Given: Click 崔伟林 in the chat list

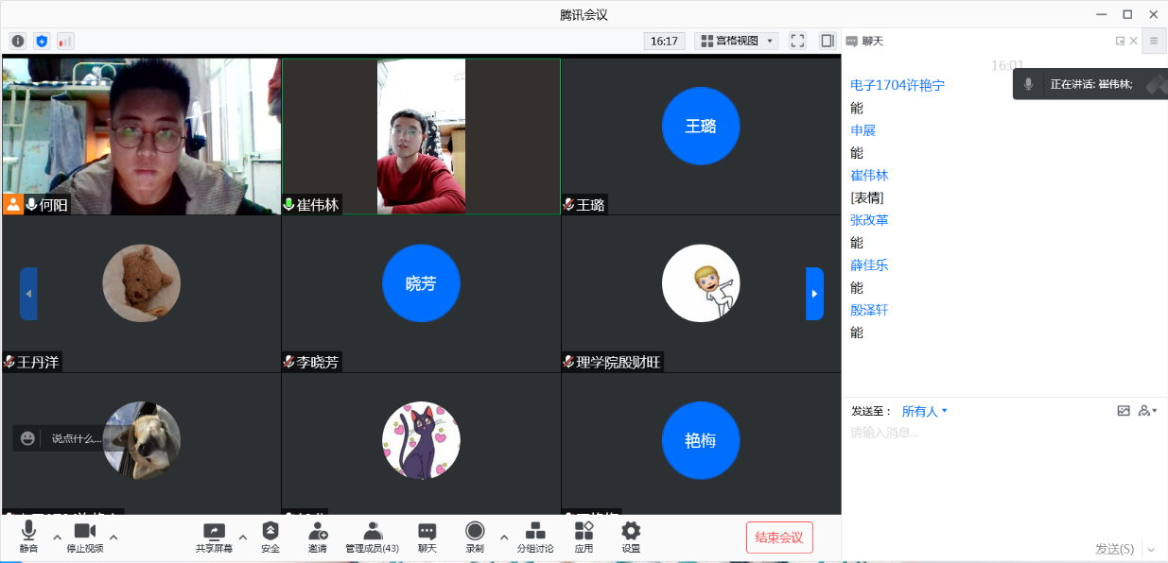Looking at the screenshot, I should 869,175.
